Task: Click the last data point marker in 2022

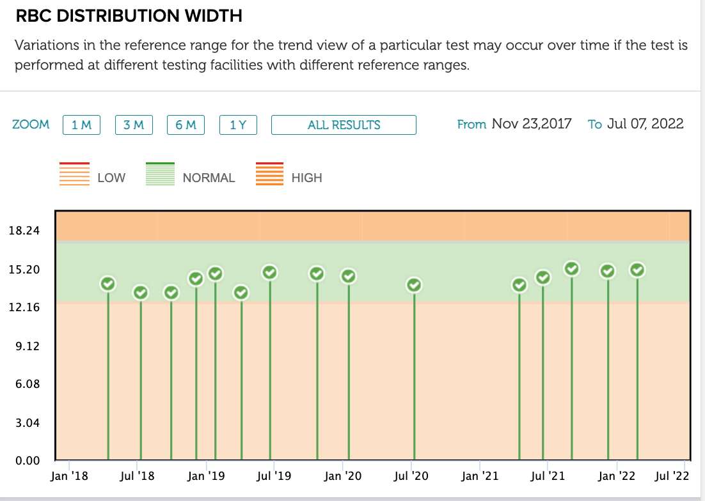Action: (638, 270)
